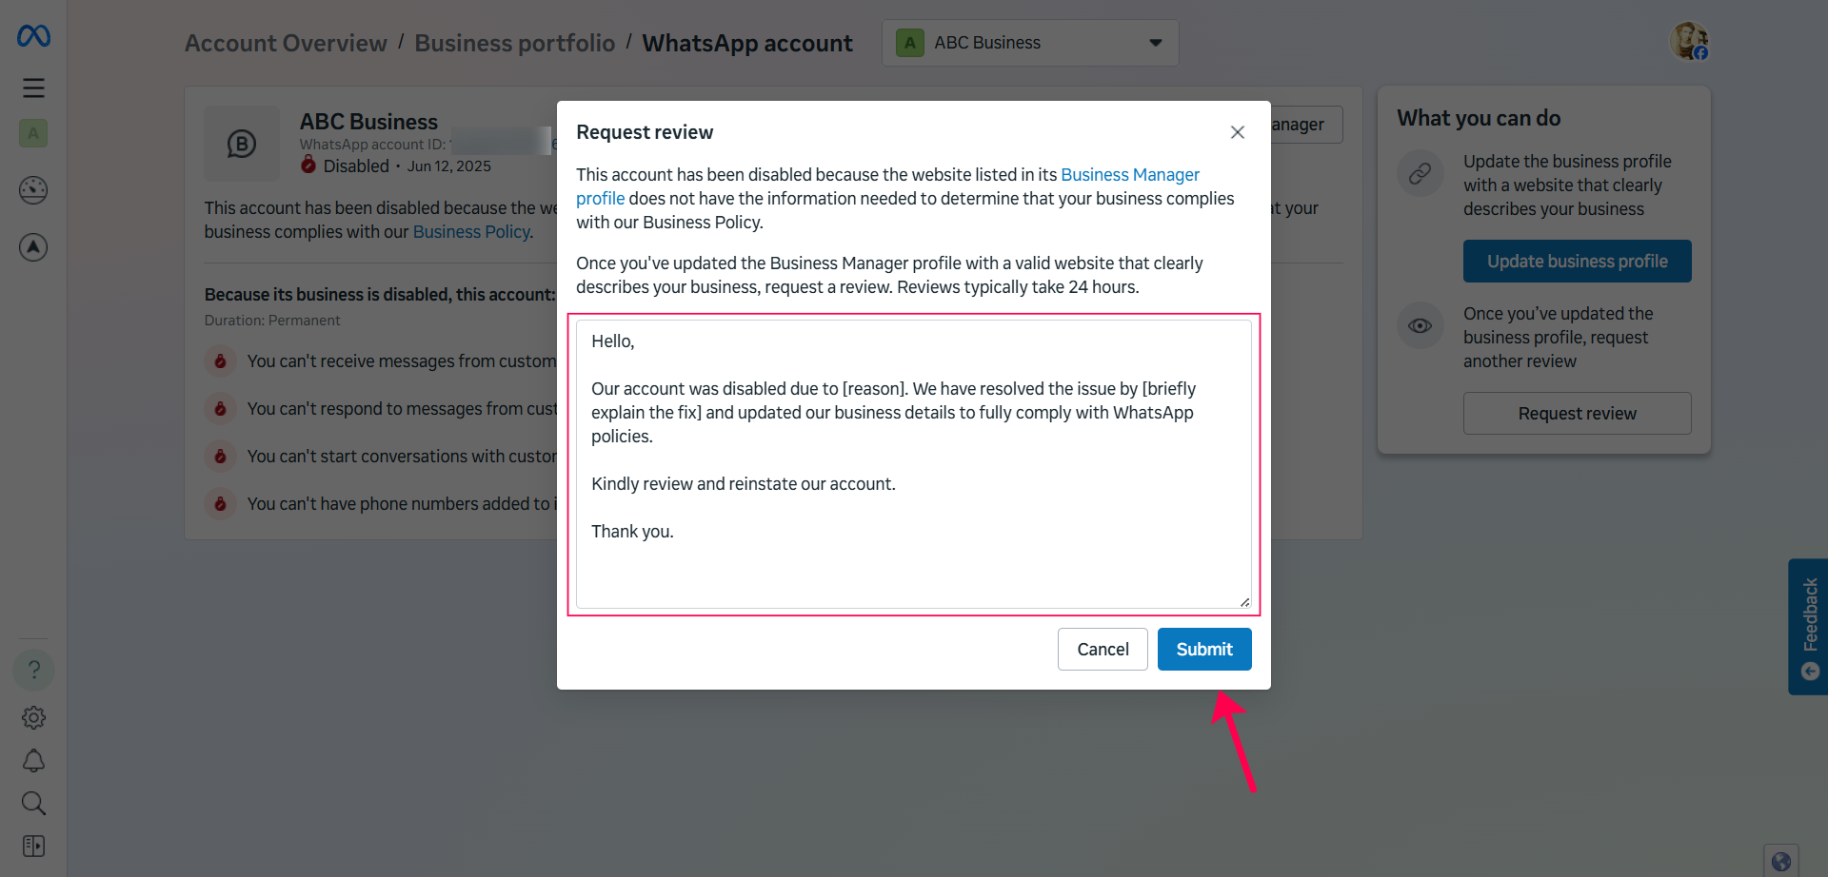Click the language globe icon bottom right

coord(1781,859)
